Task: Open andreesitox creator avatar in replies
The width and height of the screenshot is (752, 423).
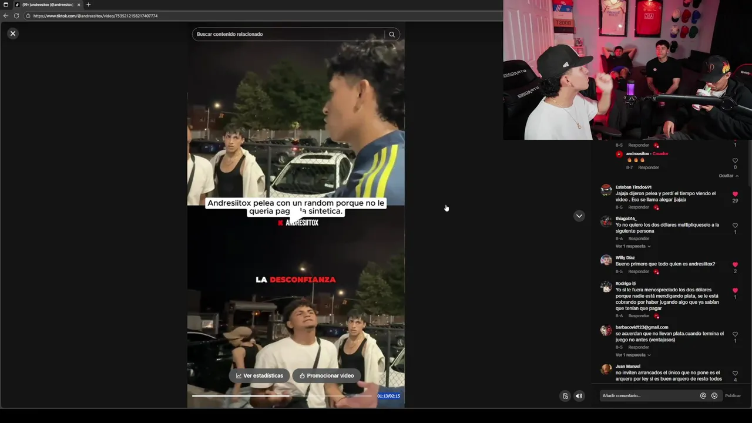Action: [x=619, y=154]
